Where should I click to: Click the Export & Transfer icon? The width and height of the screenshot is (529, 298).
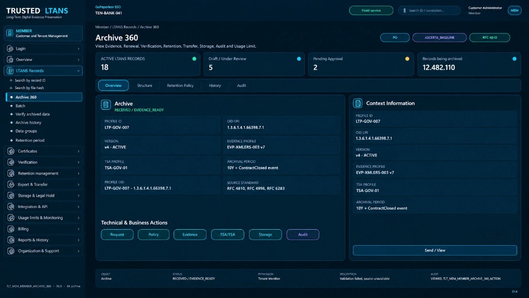click(x=11, y=185)
